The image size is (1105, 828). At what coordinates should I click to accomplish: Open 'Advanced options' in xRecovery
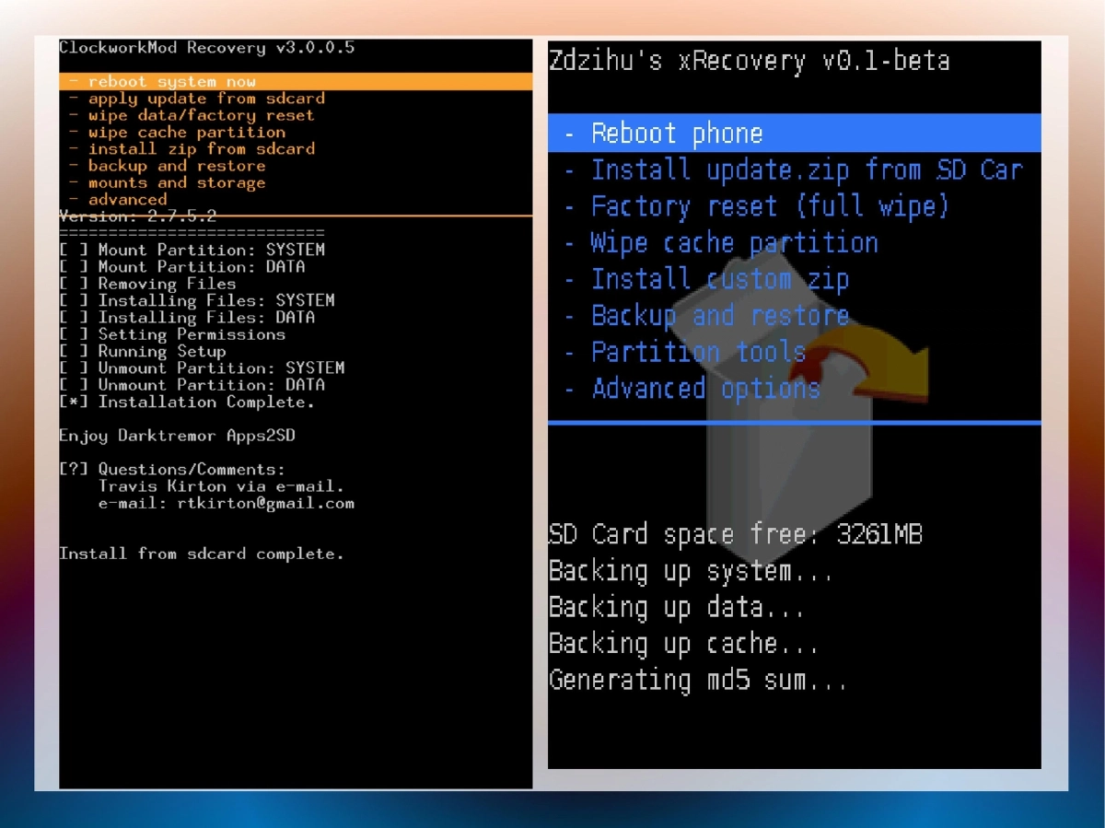click(704, 389)
